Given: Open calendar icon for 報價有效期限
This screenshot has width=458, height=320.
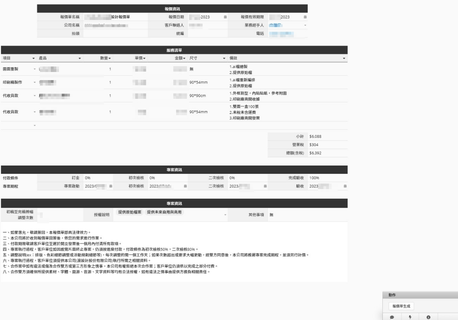Looking at the screenshot, I should tap(305, 17).
